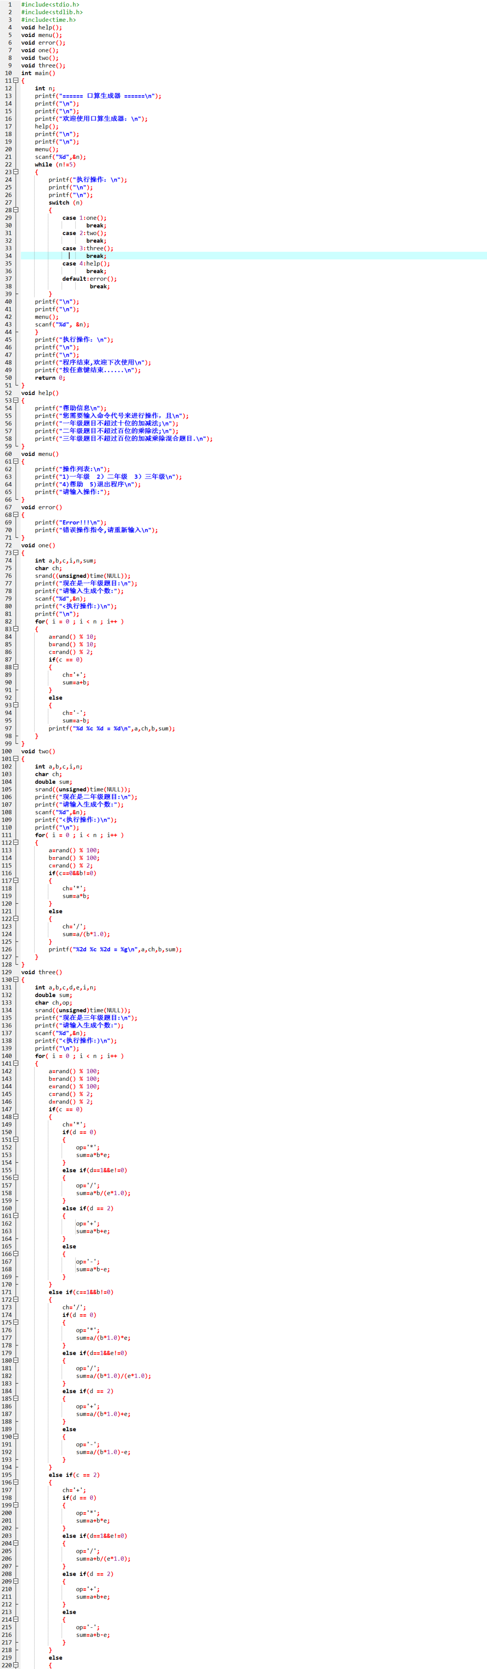Click line number 171 in the gutter
Screen dimensions: 487x1669
(x=7, y=1292)
